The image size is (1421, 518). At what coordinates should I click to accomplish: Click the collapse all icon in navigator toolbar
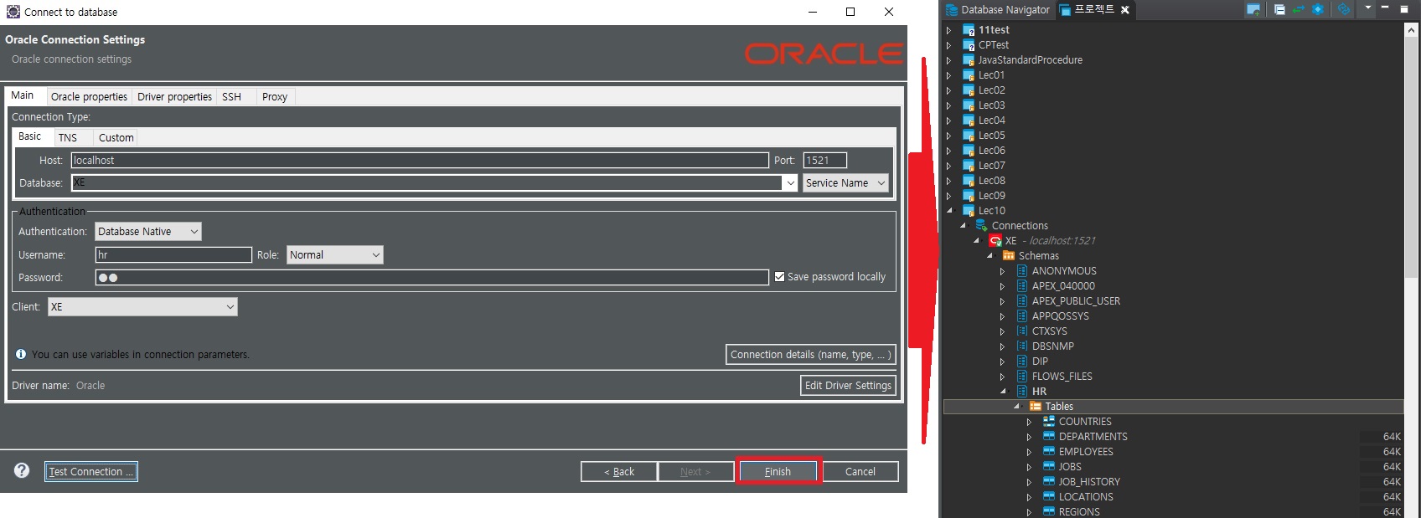[x=1279, y=10]
